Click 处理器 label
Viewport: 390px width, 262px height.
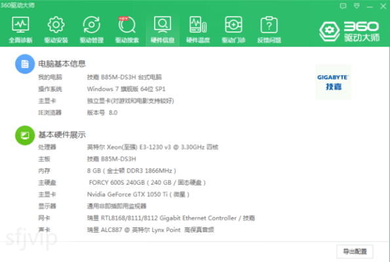[x=47, y=147]
